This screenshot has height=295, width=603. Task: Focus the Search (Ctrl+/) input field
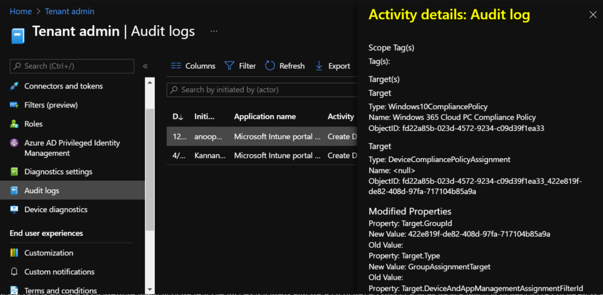coord(72,66)
